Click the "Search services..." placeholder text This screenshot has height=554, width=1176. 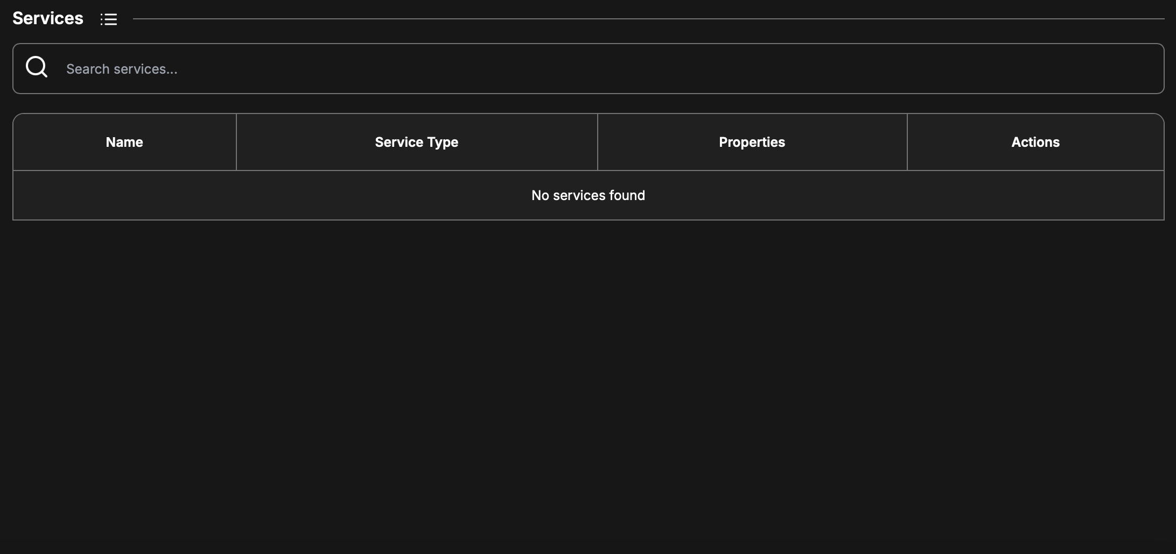[122, 69]
